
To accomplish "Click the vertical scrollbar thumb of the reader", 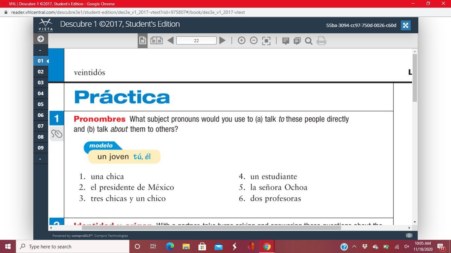I will point(415,78).
